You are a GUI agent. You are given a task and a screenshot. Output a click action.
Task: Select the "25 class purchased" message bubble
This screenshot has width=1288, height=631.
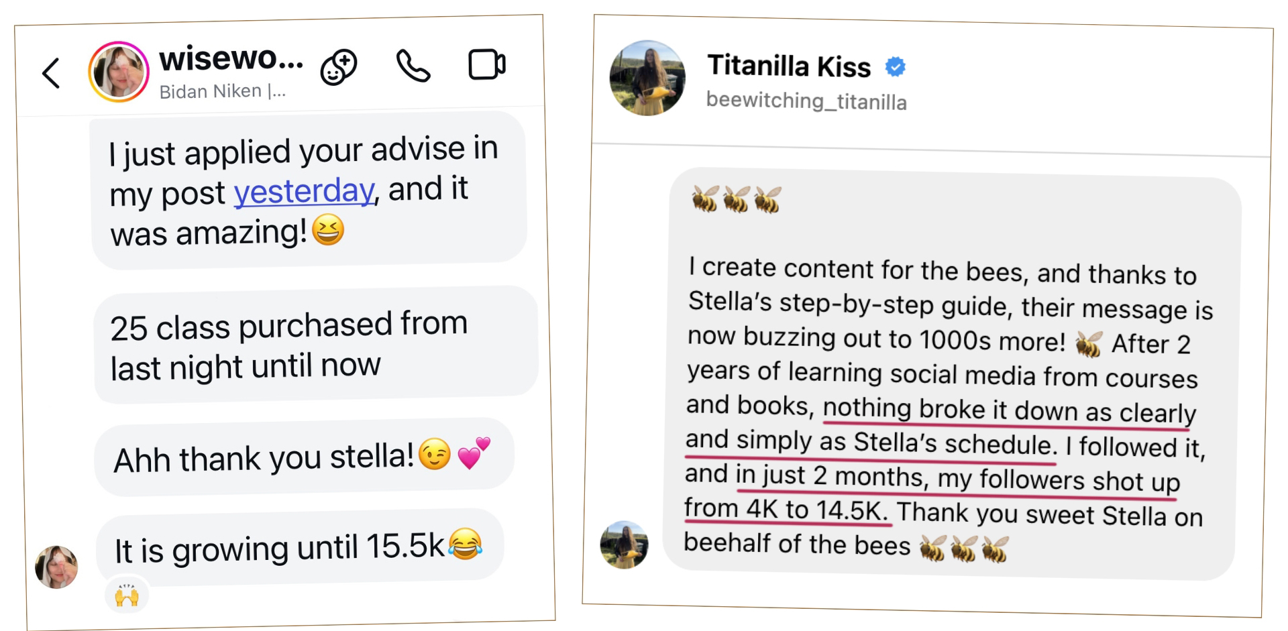pyautogui.click(x=315, y=345)
